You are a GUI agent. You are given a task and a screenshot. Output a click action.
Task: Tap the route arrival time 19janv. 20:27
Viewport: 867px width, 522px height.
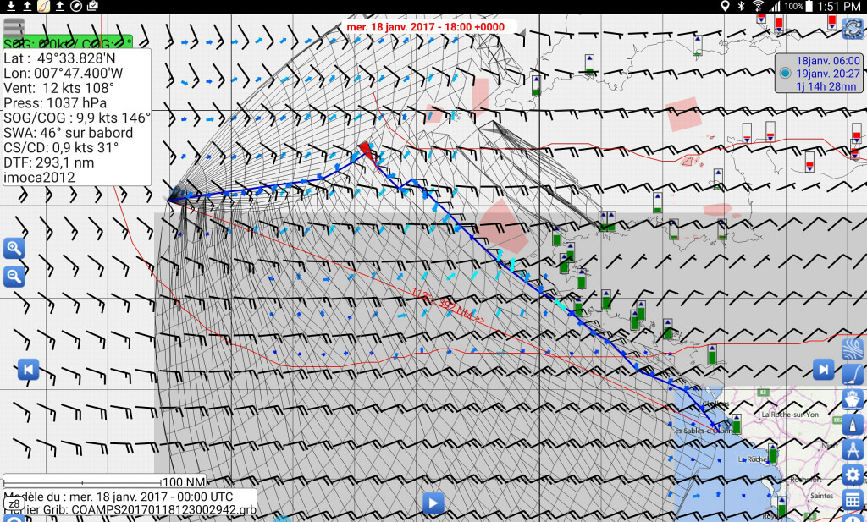[x=828, y=74]
